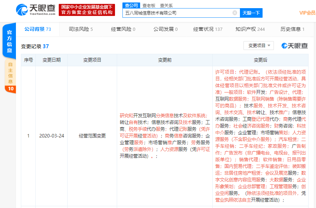Go to the 司法风险 tab

(81, 29)
